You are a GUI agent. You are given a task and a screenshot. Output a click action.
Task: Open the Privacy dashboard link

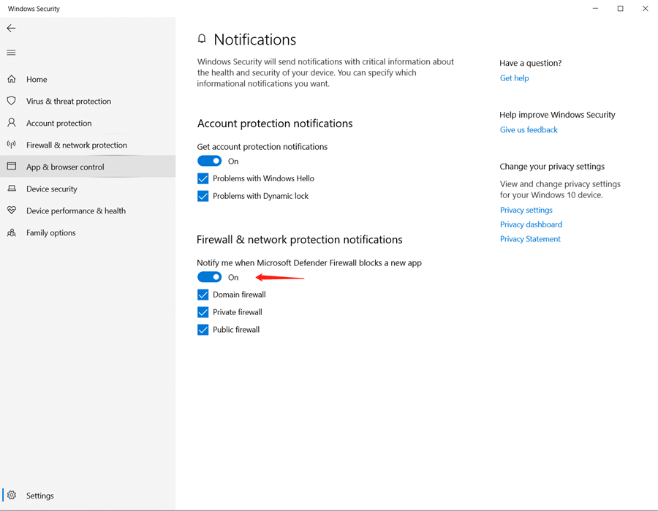click(x=531, y=224)
